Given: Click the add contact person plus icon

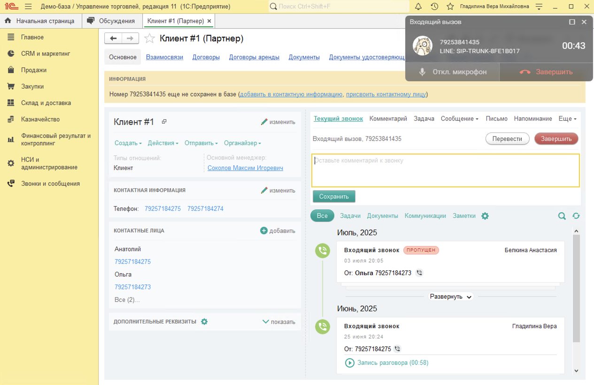Looking at the screenshot, I should (264, 231).
